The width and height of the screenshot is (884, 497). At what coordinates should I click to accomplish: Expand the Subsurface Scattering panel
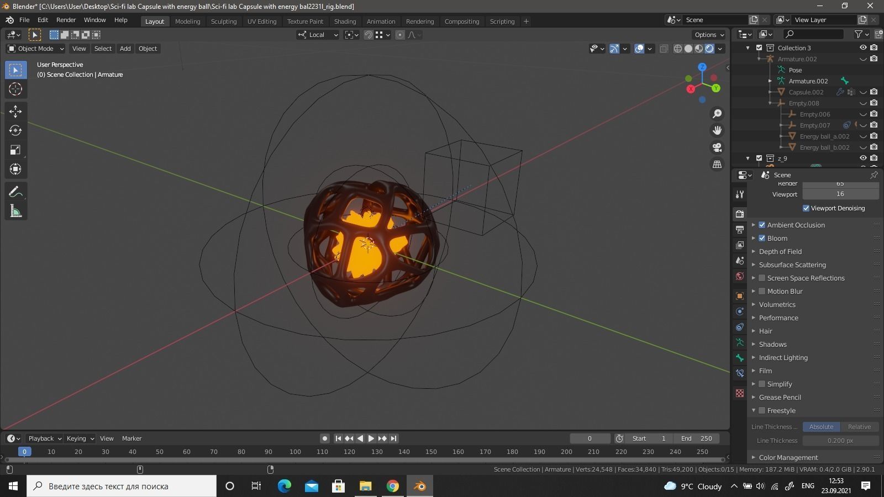pyautogui.click(x=792, y=265)
